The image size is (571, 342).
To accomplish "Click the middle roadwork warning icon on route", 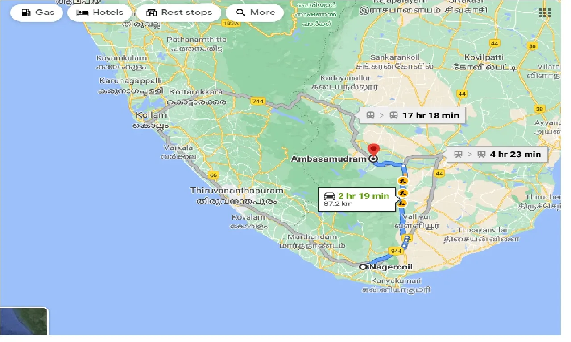I will coord(403,193).
